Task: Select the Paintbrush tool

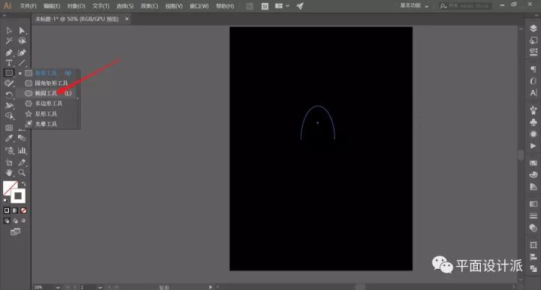Action: click(9, 83)
